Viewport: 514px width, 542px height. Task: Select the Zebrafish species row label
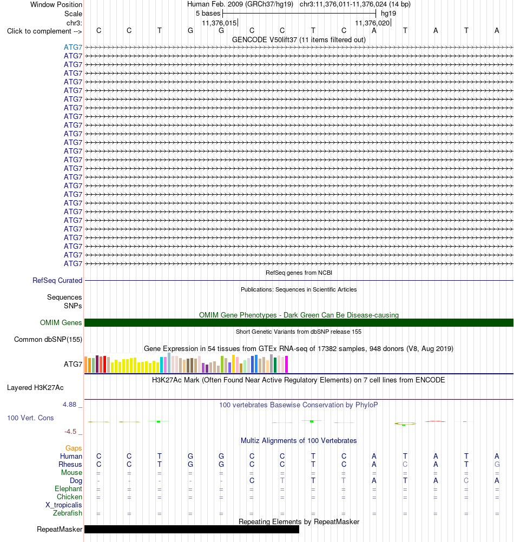[x=68, y=513]
